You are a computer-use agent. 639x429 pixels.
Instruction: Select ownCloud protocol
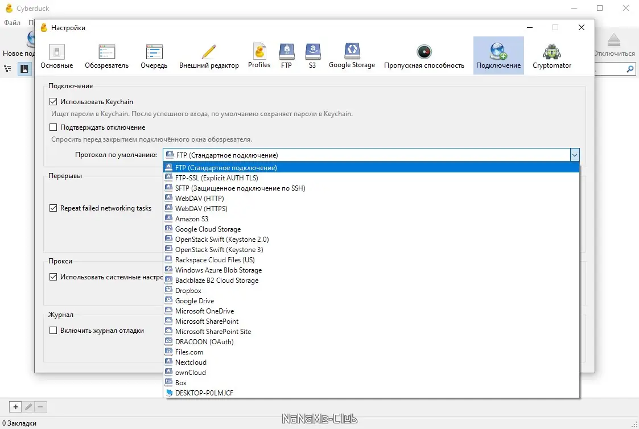tap(371, 372)
